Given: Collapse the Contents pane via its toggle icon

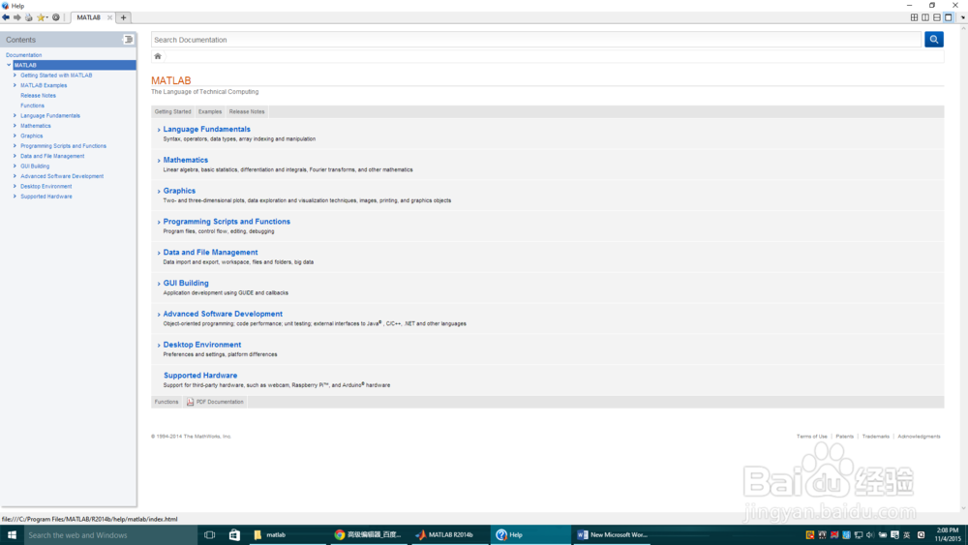Looking at the screenshot, I should pyautogui.click(x=129, y=40).
